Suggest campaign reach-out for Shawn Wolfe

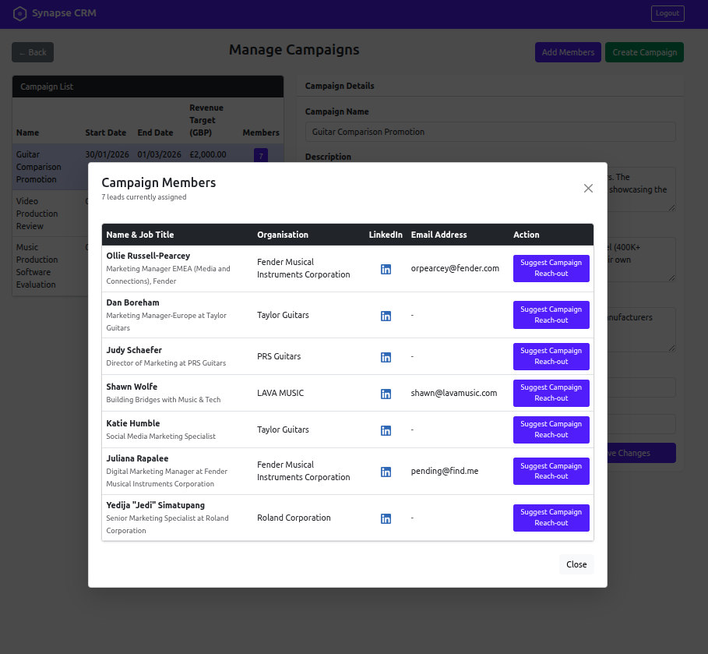pyautogui.click(x=551, y=393)
